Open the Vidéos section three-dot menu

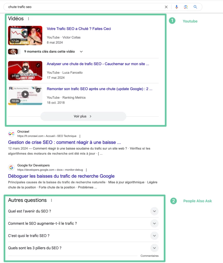click(x=28, y=18)
